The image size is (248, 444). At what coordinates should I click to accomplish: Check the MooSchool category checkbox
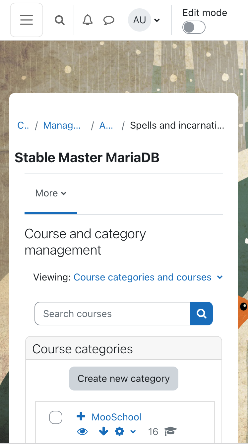tap(56, 417)
